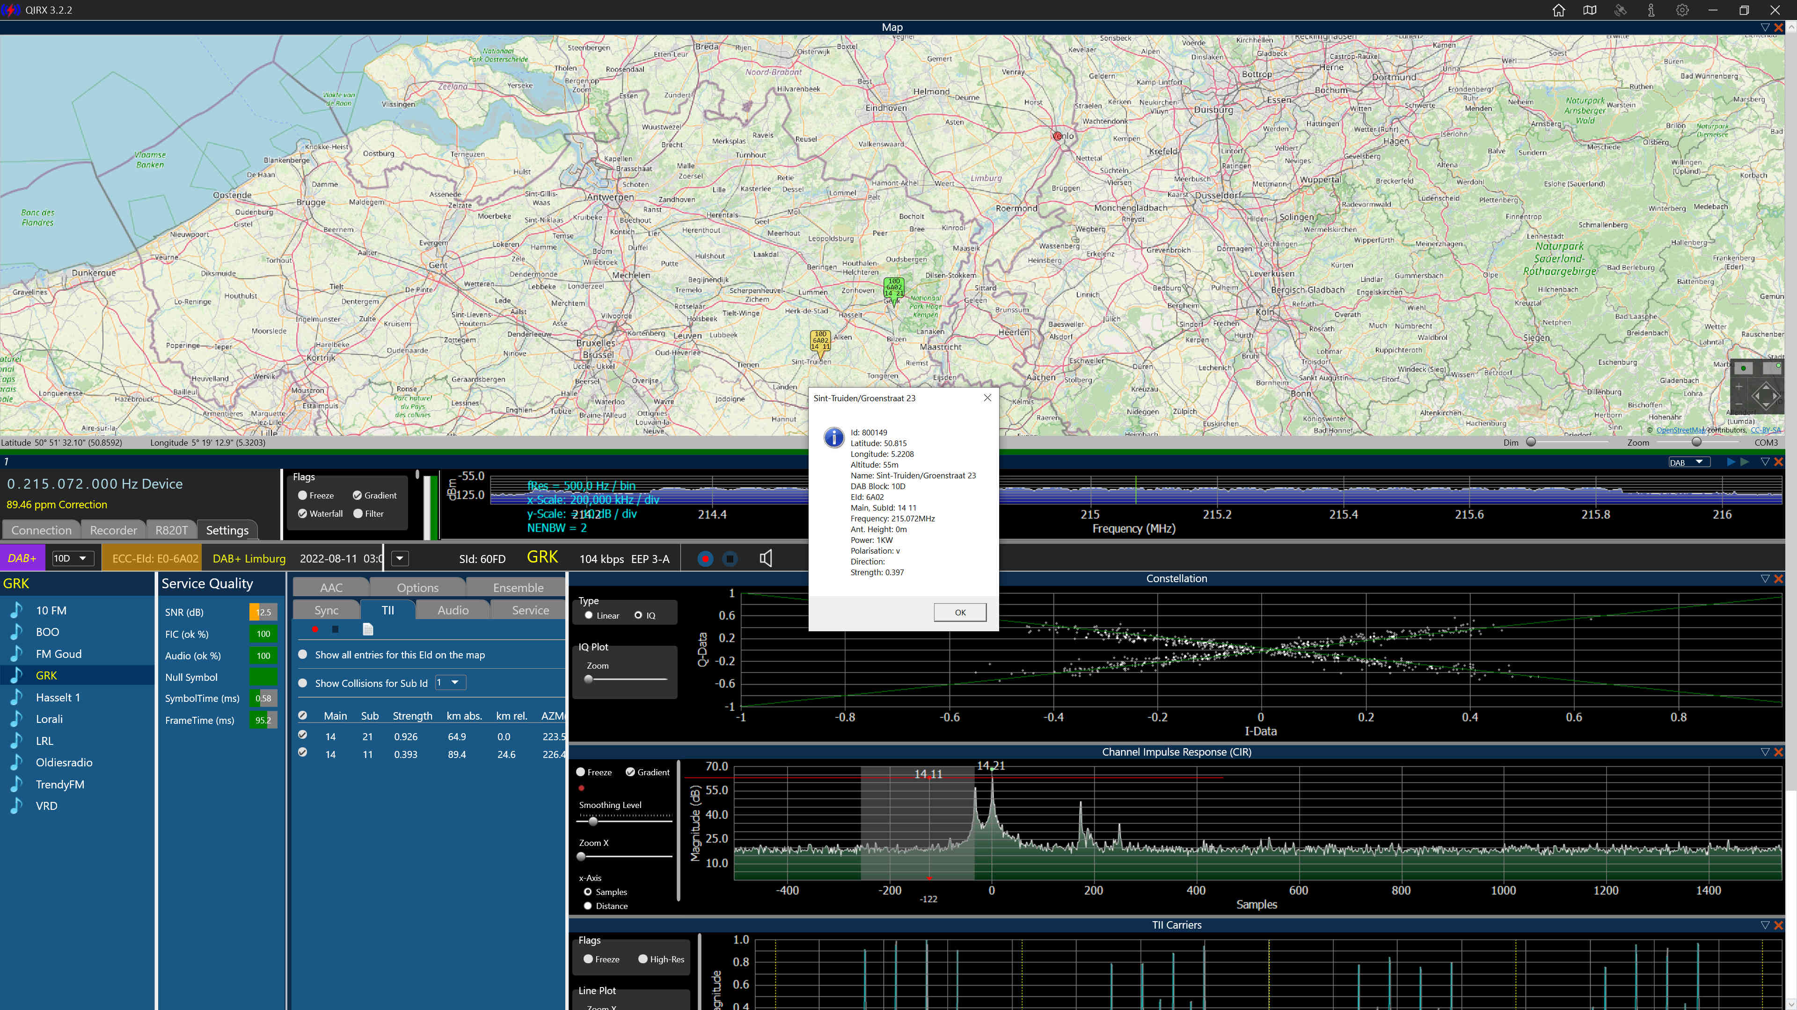1797x1010 pixels.
Task: Open the gear settings icon
Action: coord(1682,10)
